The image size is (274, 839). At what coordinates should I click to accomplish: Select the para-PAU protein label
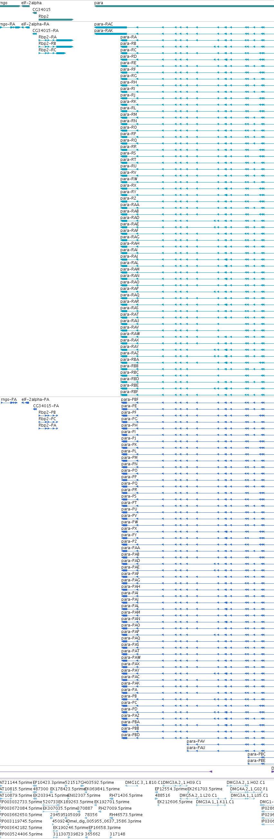pyautogui.click(x=196, y=748)
